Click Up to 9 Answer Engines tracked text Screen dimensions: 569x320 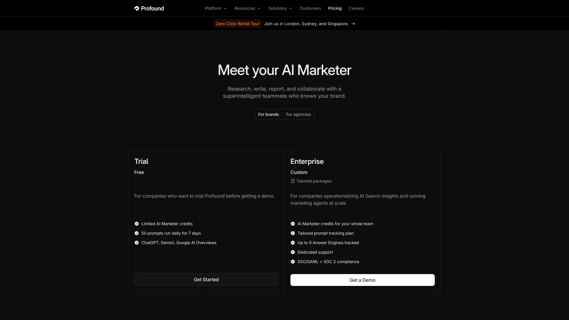coord(328,243)
